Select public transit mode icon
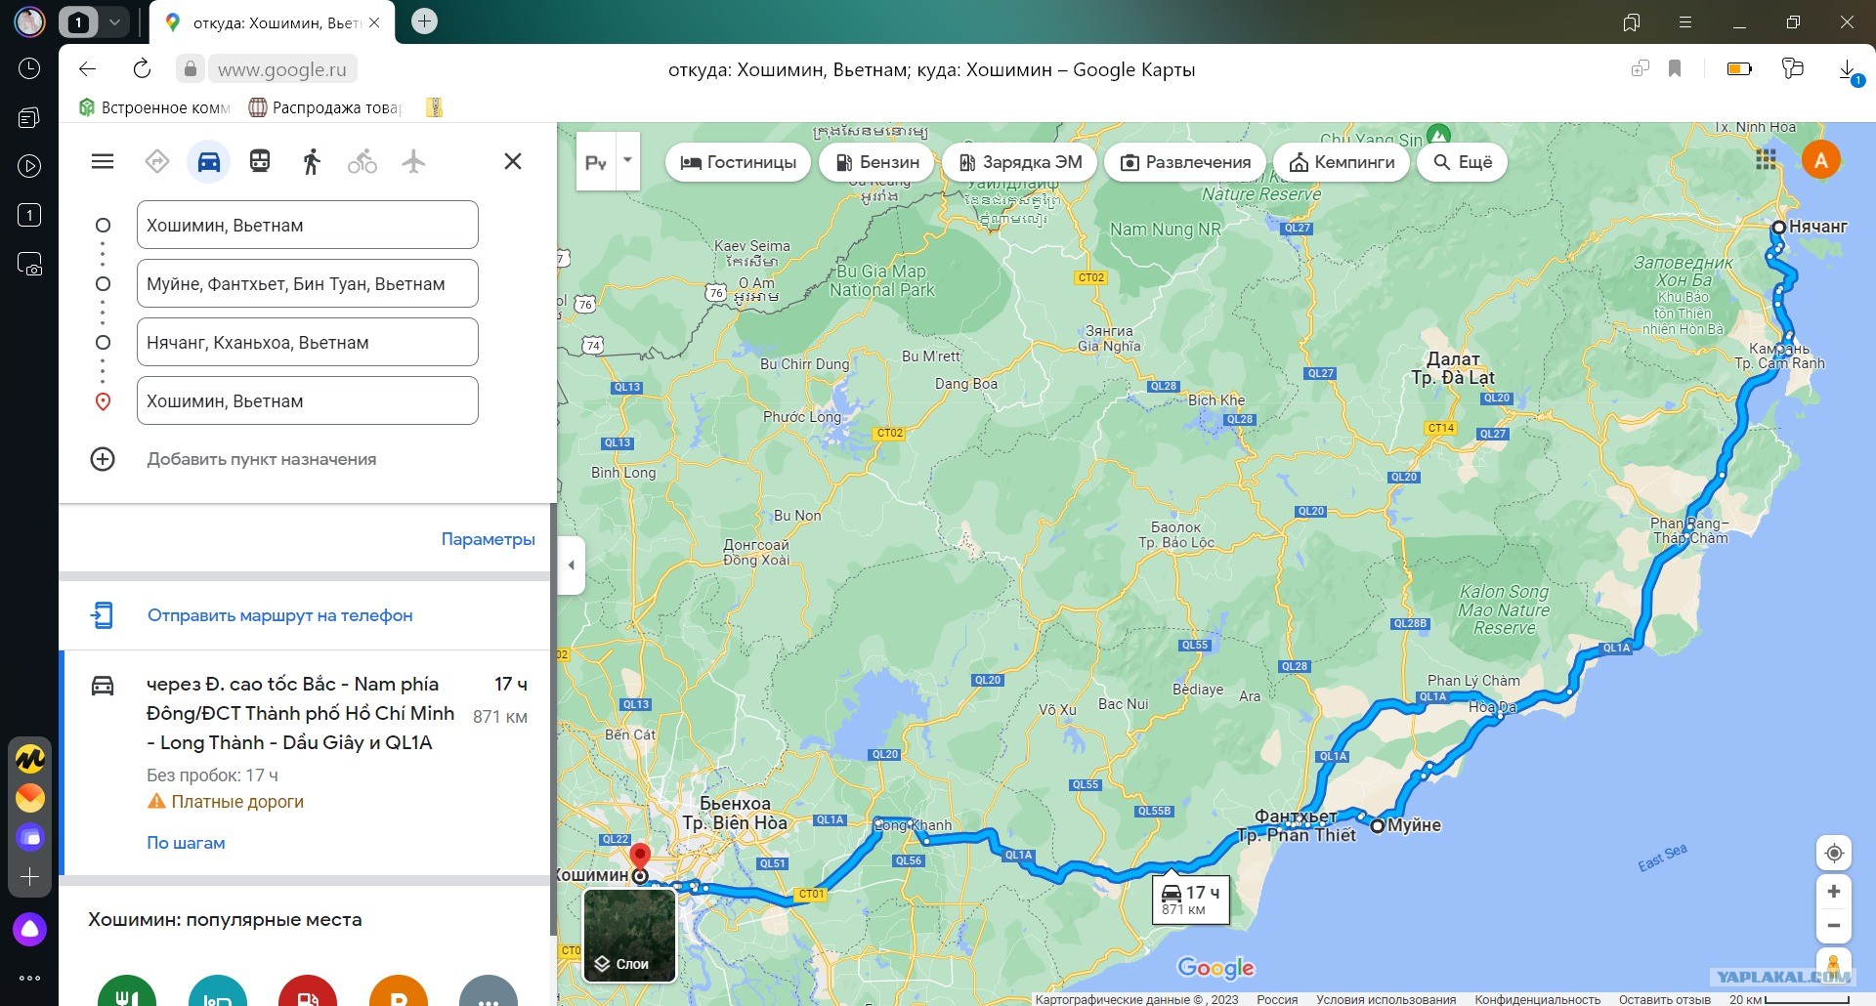The width and height of the screenshot is (1876, 1006). tap(260, 161)
